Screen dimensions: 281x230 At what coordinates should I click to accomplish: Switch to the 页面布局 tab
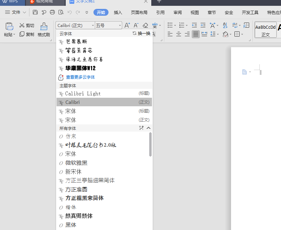pos(139,12)
